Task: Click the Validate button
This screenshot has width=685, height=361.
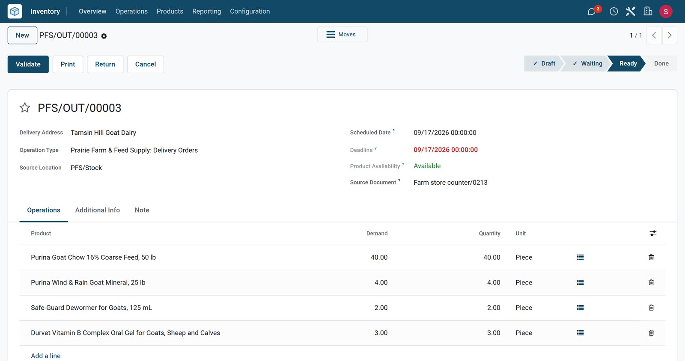Action: 28,64
